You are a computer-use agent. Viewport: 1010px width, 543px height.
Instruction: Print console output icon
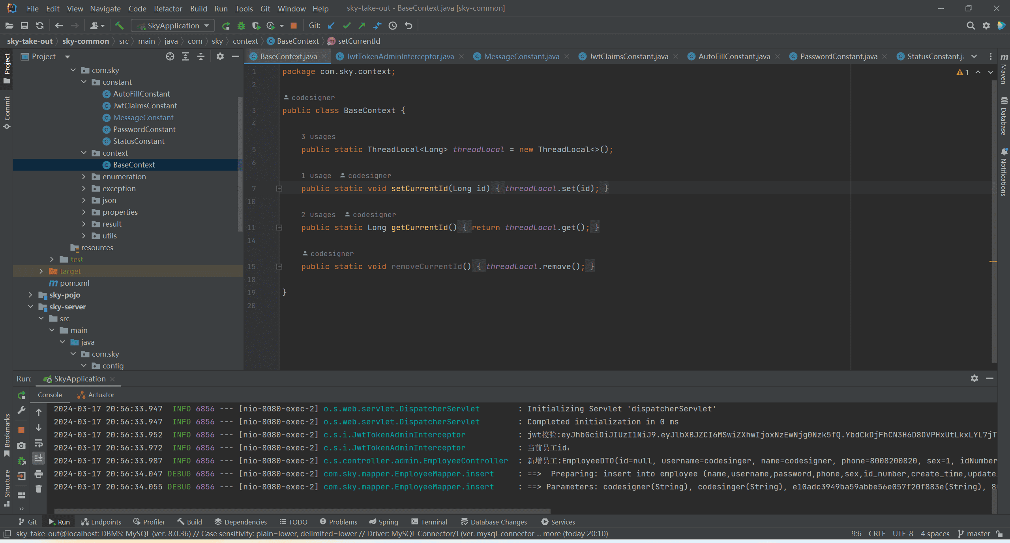click(39, 474)
